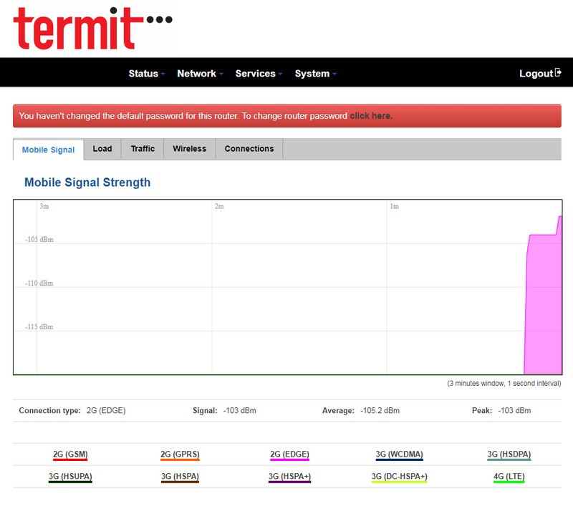Click the 3G (HSPA+) legend item
The width and height of the screenshot is (573, 524).
(x=289, y=477)
